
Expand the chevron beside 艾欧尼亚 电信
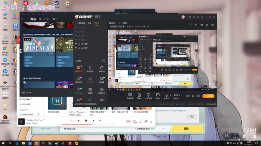163,129
